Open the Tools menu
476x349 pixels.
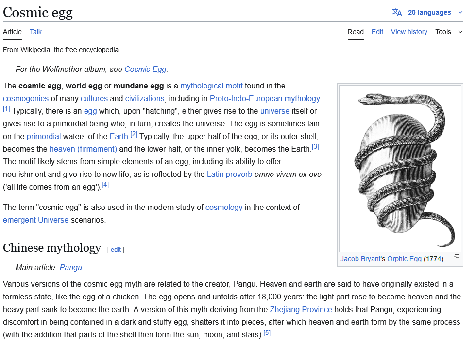point(443,32)
